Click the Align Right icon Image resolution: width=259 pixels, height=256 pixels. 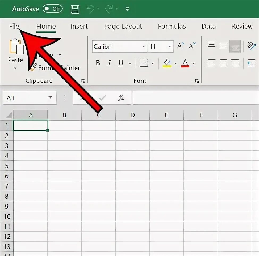[235, 63]
